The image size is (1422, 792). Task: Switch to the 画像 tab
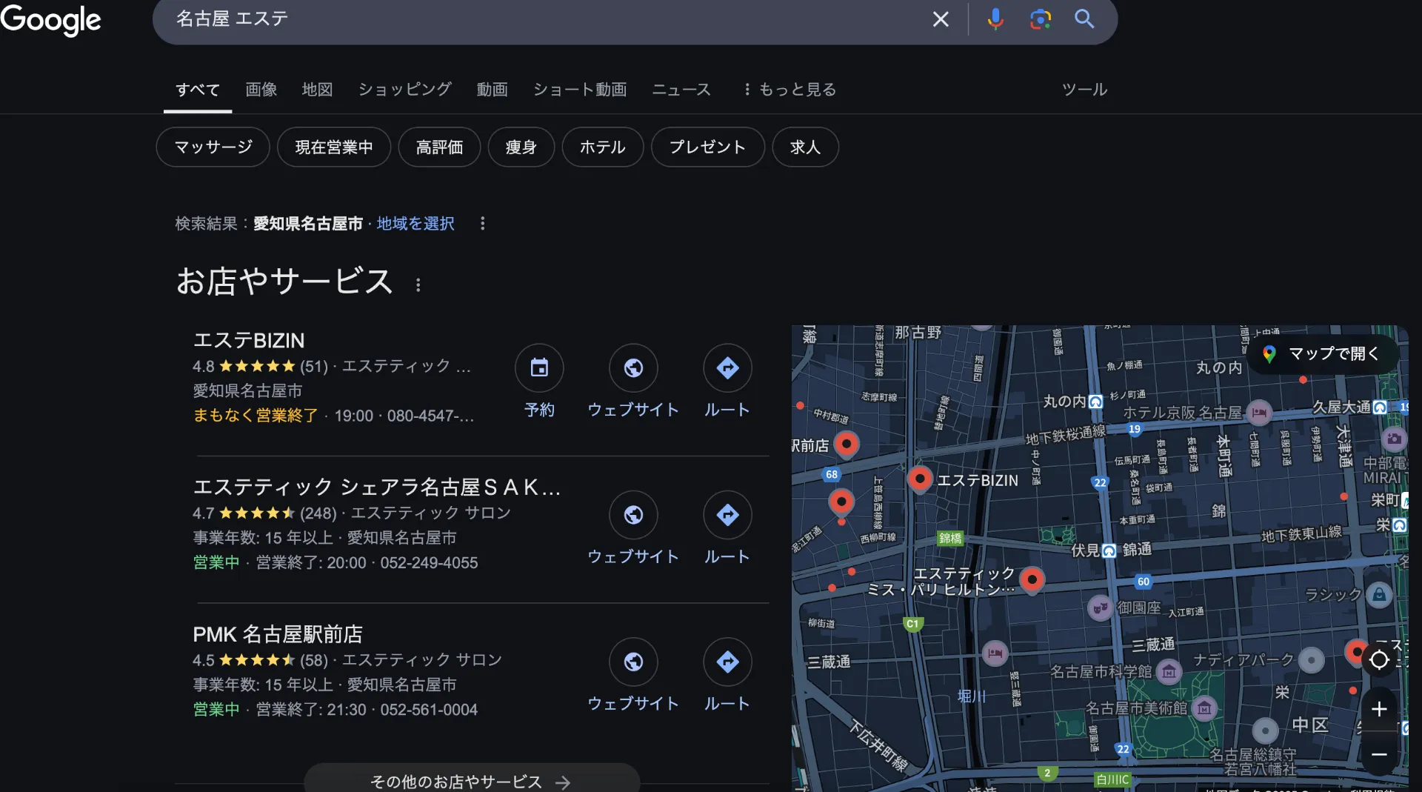[261, 90]
